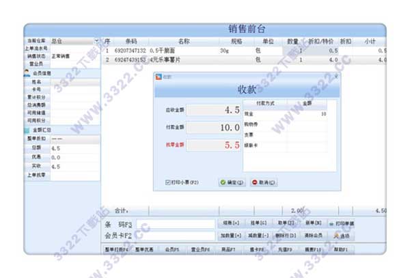The image size is (410, 278).
Task: Select the 购物券 payment method row
Action: (x=285, y=124)
